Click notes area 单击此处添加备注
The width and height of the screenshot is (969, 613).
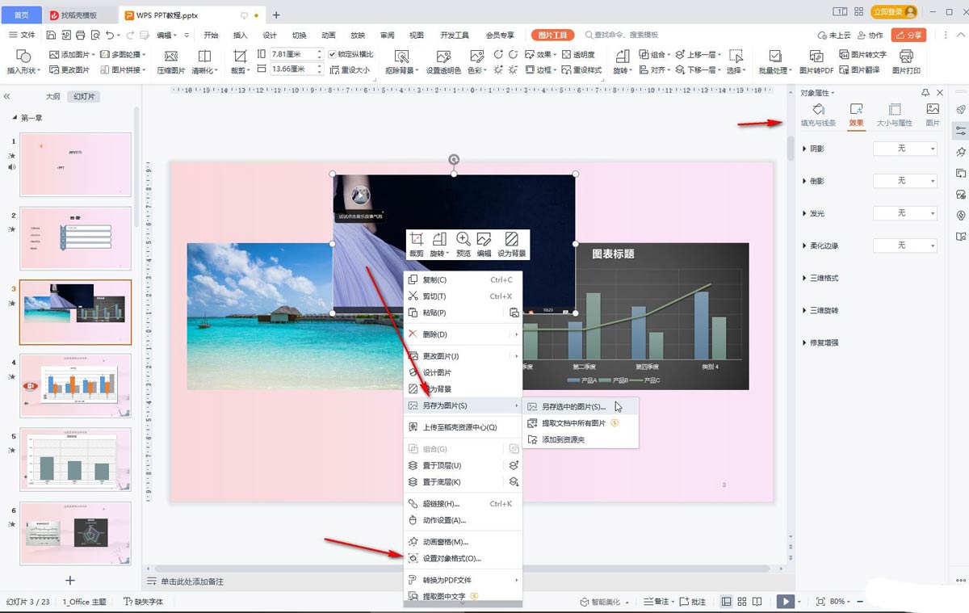tap(191, 582)
